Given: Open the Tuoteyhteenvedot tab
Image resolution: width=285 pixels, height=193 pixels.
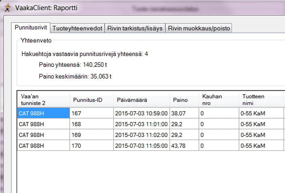Looking at the screenshot, I should point(77,28).
